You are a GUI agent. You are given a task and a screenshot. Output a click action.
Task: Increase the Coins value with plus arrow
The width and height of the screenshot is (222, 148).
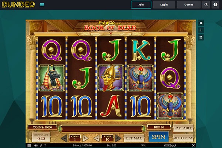(x=85, y=138)
